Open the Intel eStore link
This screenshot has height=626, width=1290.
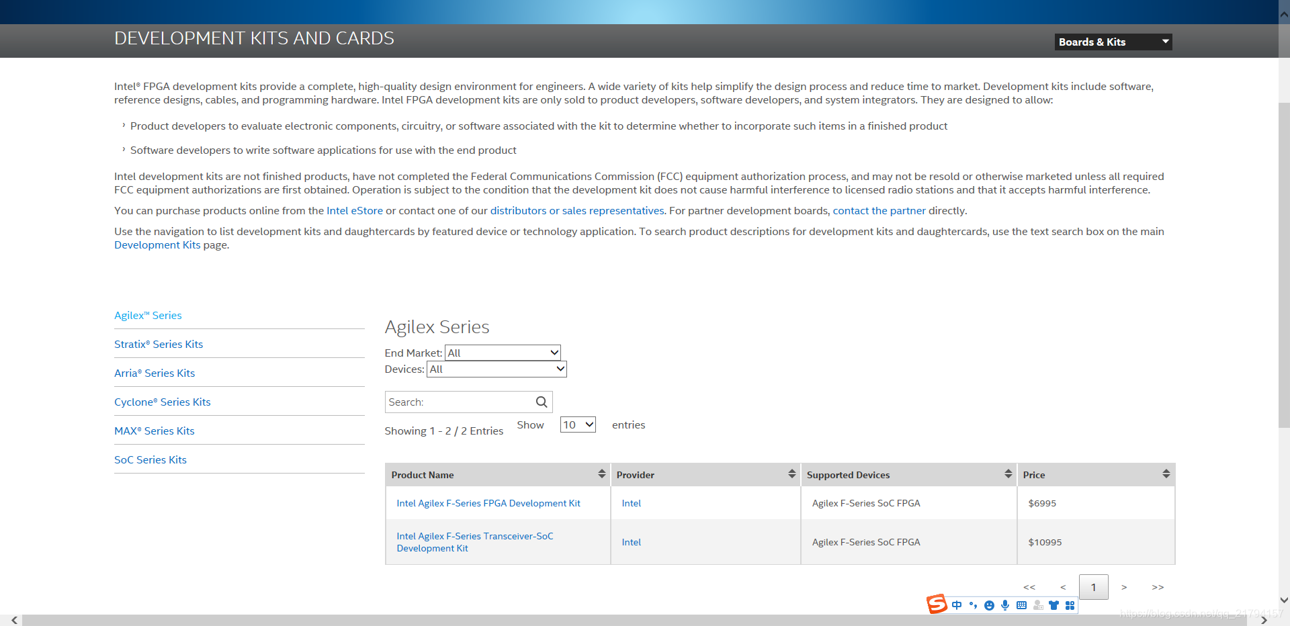(x=355, y=210)
